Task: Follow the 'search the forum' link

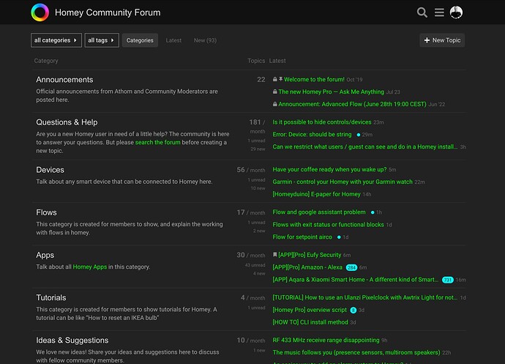Action: point(157,142)
